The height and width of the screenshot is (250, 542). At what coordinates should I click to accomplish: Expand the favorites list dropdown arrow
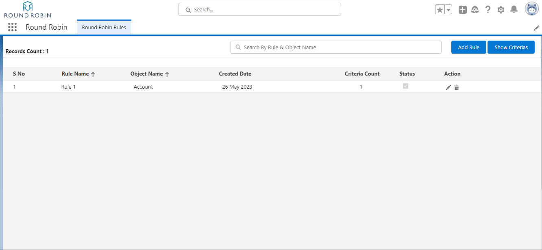click(448, 10)
